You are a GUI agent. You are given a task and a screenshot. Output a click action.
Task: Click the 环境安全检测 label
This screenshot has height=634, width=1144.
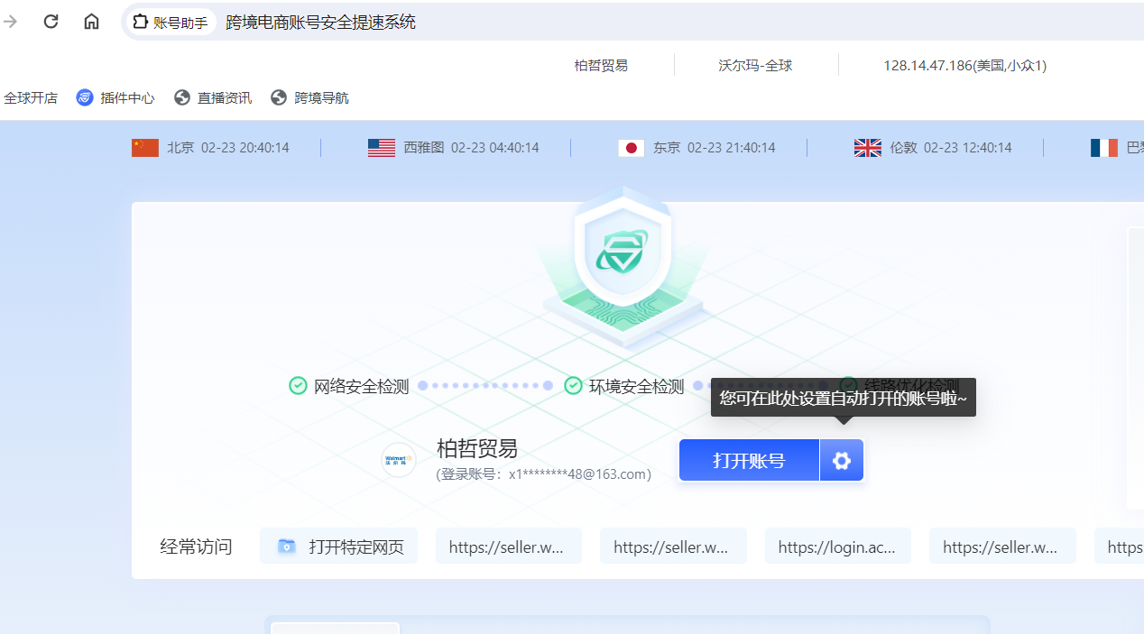(x=637, y=387)
